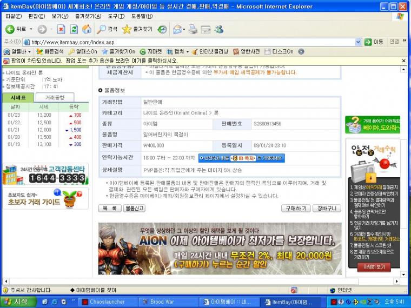Click the status bar popup blocker icon
Screen dimensions: 411x308
(294, 290)
